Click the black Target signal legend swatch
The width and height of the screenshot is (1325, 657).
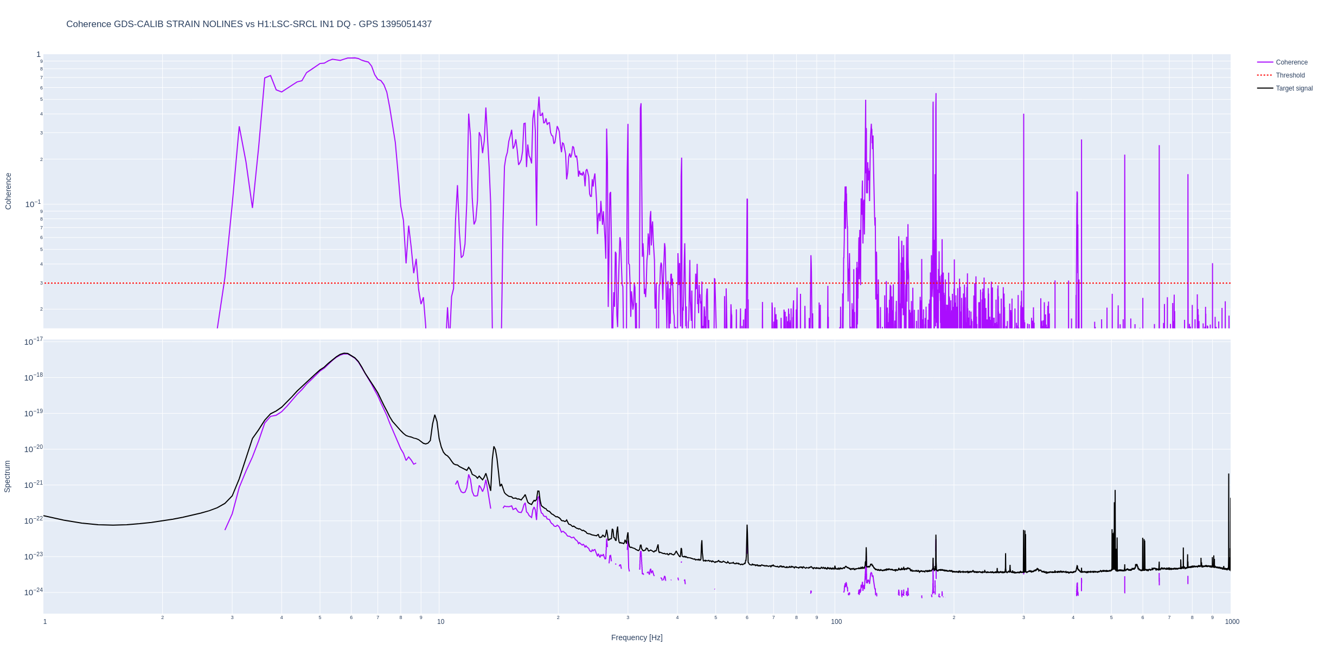(1265, 88)
